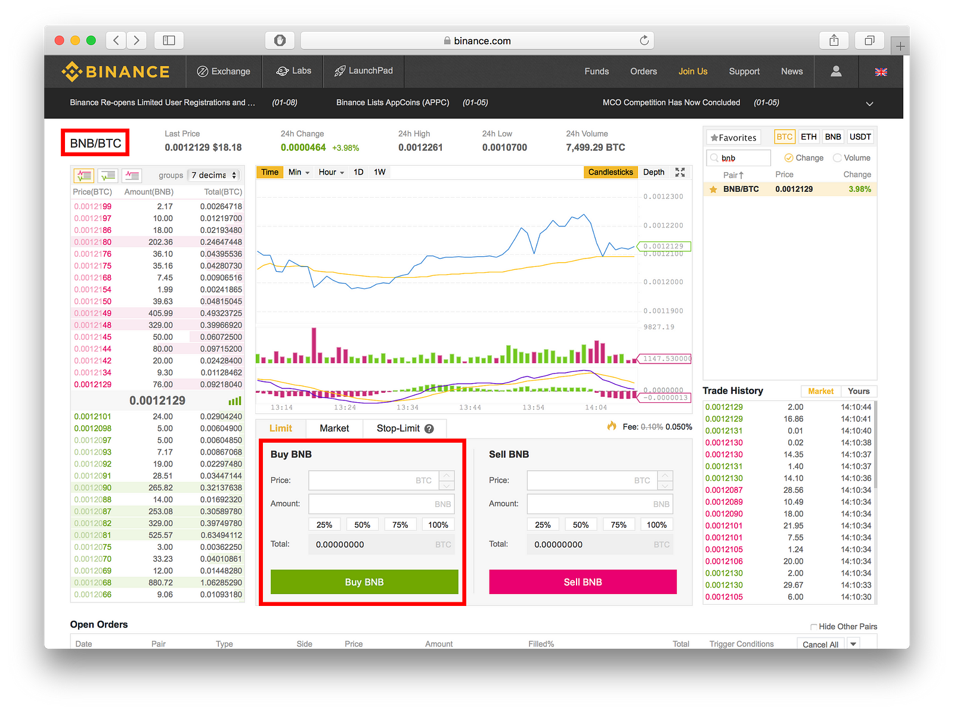Open the user account icon

pos(836,71)
